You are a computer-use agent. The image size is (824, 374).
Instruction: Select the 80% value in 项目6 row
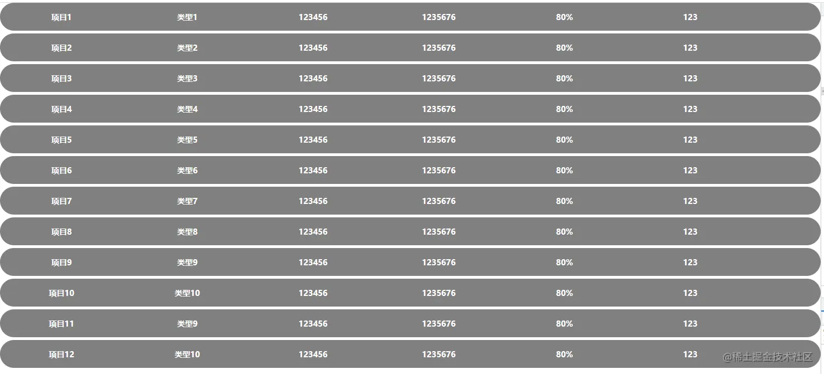point(564,171)
